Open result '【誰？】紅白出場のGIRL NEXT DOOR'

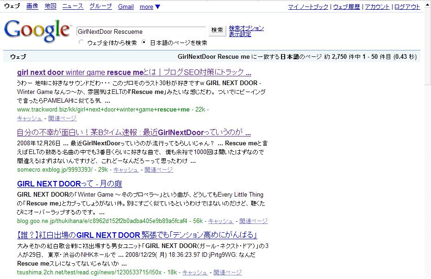[137, 235]
